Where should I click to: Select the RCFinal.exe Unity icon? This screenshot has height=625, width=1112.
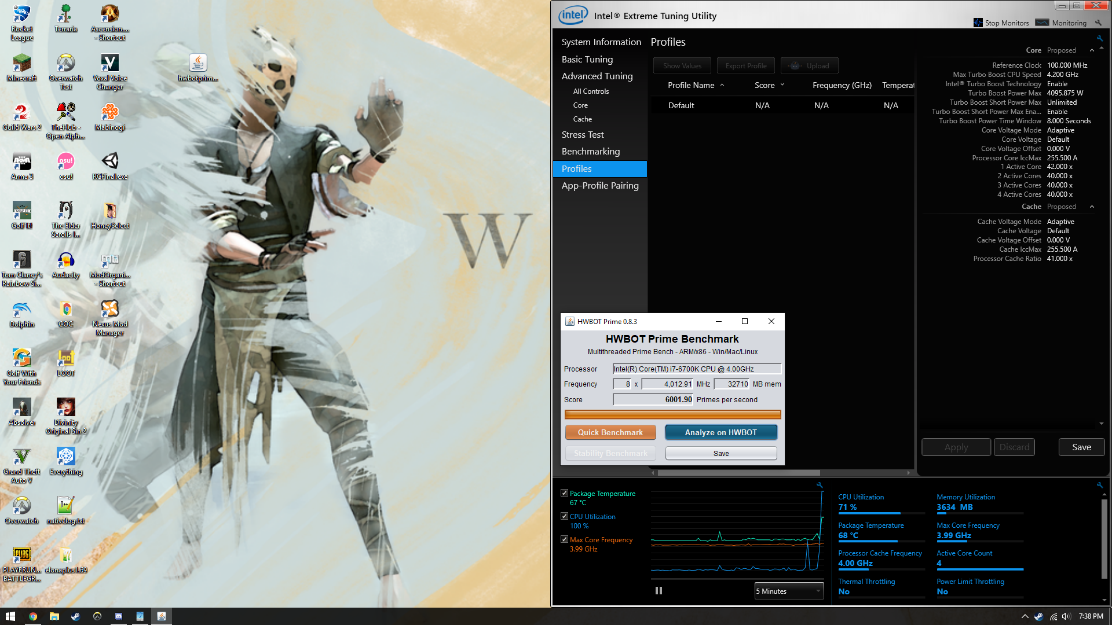(x=109, y=166)
